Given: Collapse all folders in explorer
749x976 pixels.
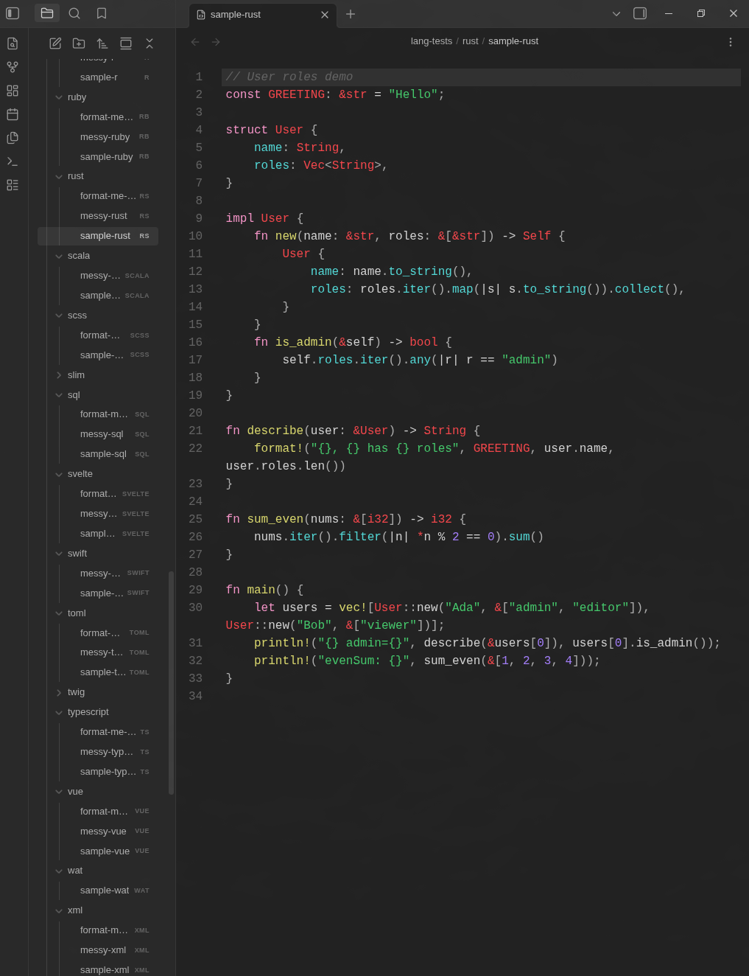Looking at the screenshot, I should [150, 43].
